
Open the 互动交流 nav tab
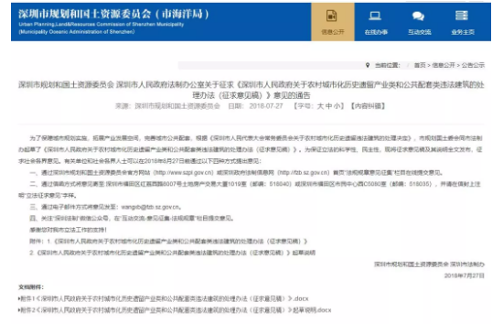(x=419, y=22)
